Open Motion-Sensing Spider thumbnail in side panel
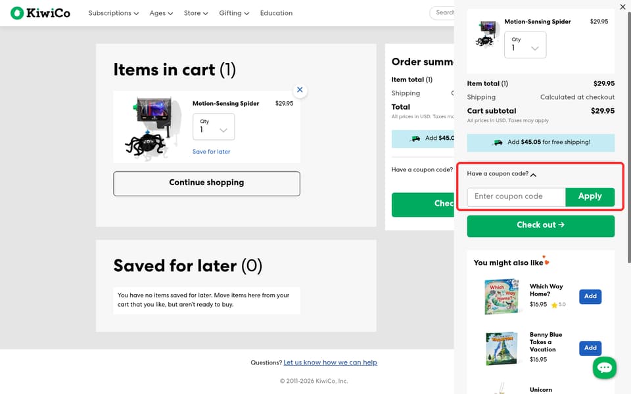Image resolution: width=631 pixels, height=394 pixels. click(486, 33)
